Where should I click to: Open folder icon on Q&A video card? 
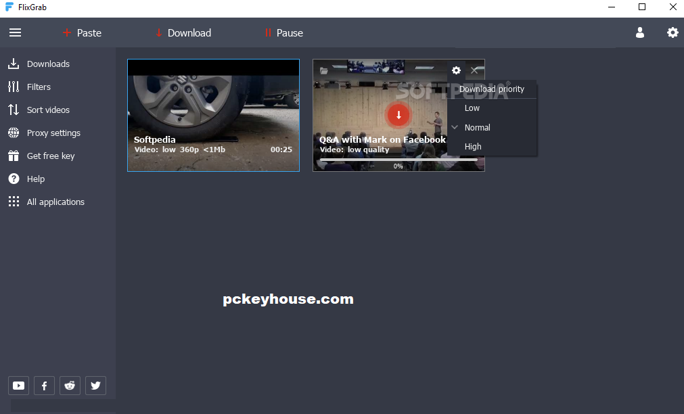click(323, 70)
